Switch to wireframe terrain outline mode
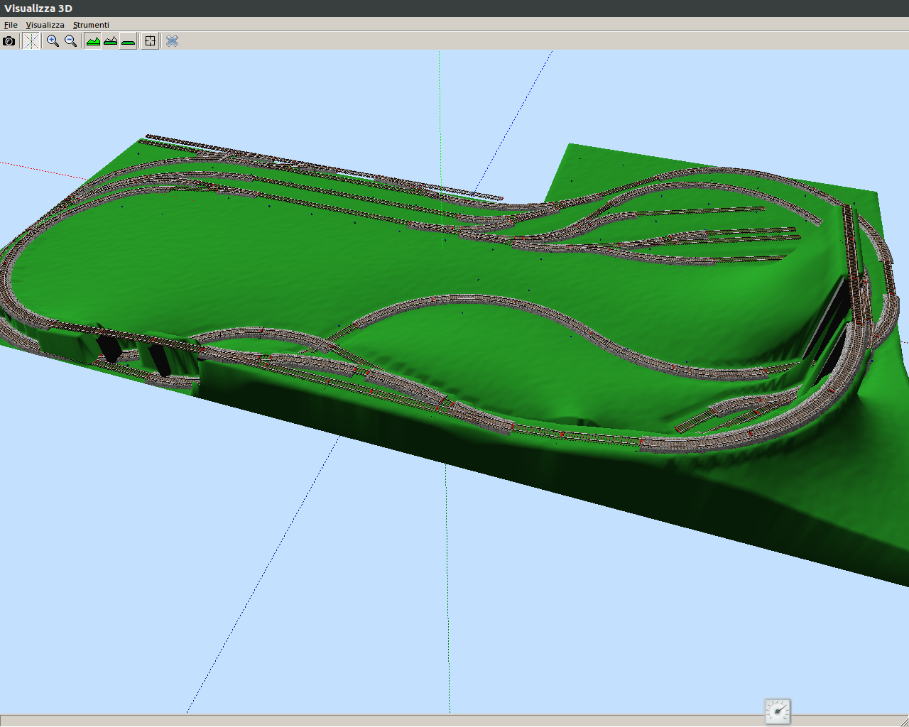 pyautogui.click(x=110, y=41)
